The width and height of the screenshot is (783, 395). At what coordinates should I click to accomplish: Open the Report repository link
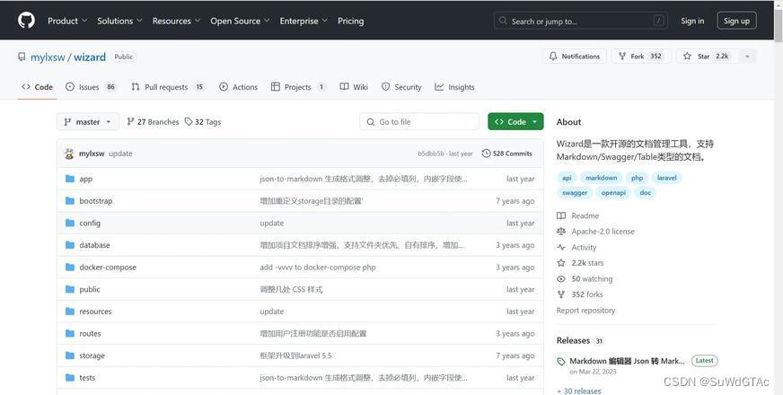tap(585, 310)
